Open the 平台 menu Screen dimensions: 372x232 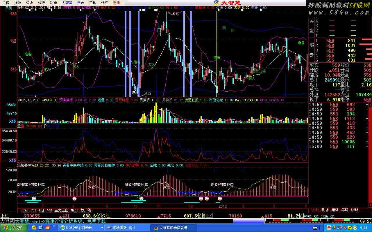[81, 3]
